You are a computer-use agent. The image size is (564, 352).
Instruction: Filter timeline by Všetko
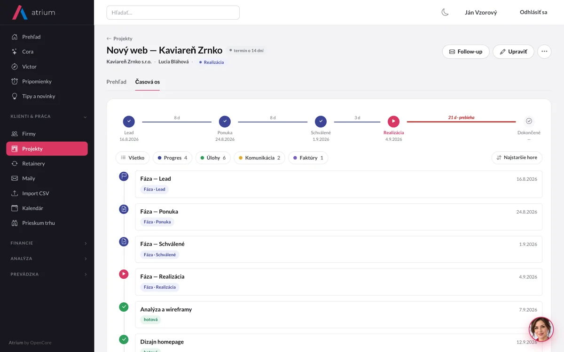click(133, 158)
